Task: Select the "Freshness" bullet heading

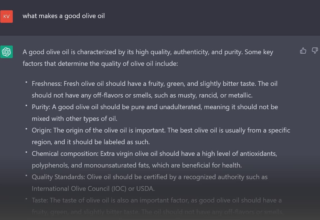Action: coord(47,84)
